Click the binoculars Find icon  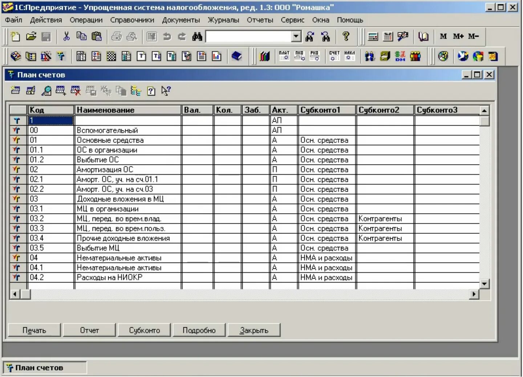pos(197,36)
